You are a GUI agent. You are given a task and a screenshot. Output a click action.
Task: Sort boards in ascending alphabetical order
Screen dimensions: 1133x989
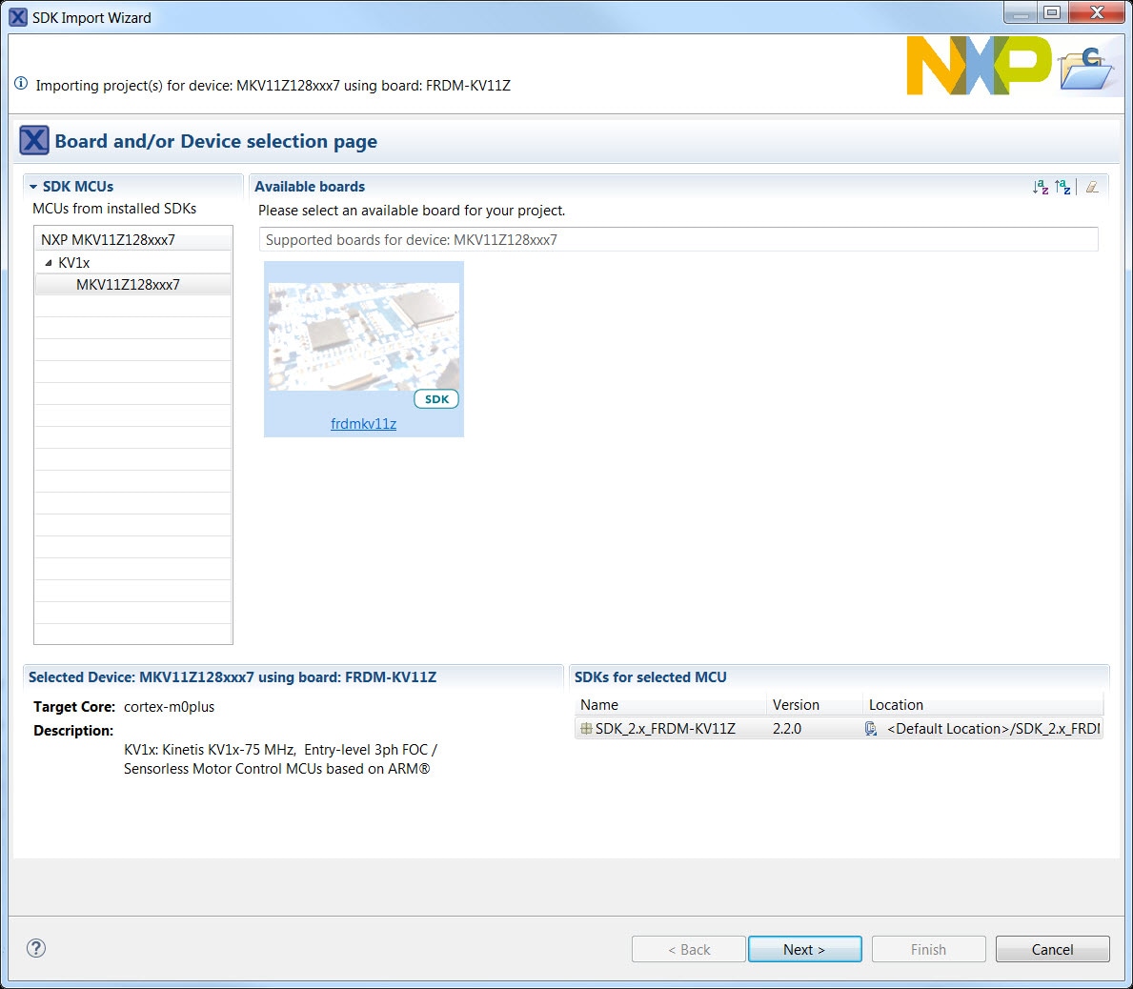pyautogui.click(x=1041, y=188)
